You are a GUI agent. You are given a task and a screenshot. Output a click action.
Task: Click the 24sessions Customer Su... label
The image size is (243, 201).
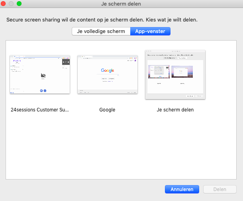tap(40, 110)
